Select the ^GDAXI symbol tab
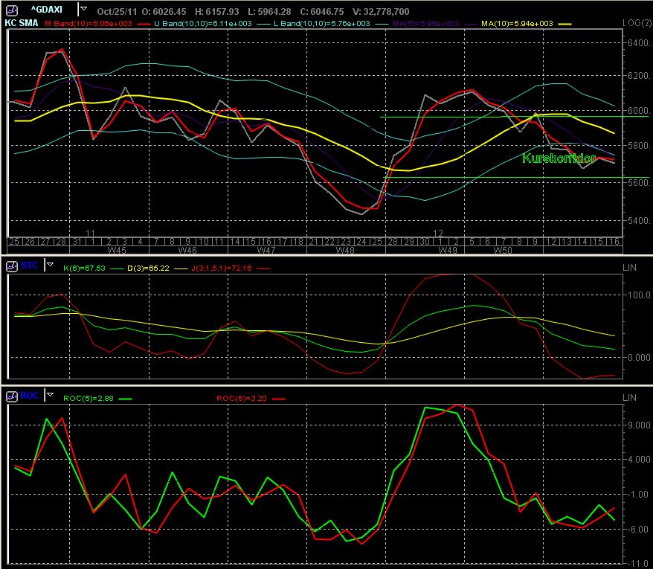Image resolution: width=653 pixels, height=569 pixels. [x=47, y=10]
